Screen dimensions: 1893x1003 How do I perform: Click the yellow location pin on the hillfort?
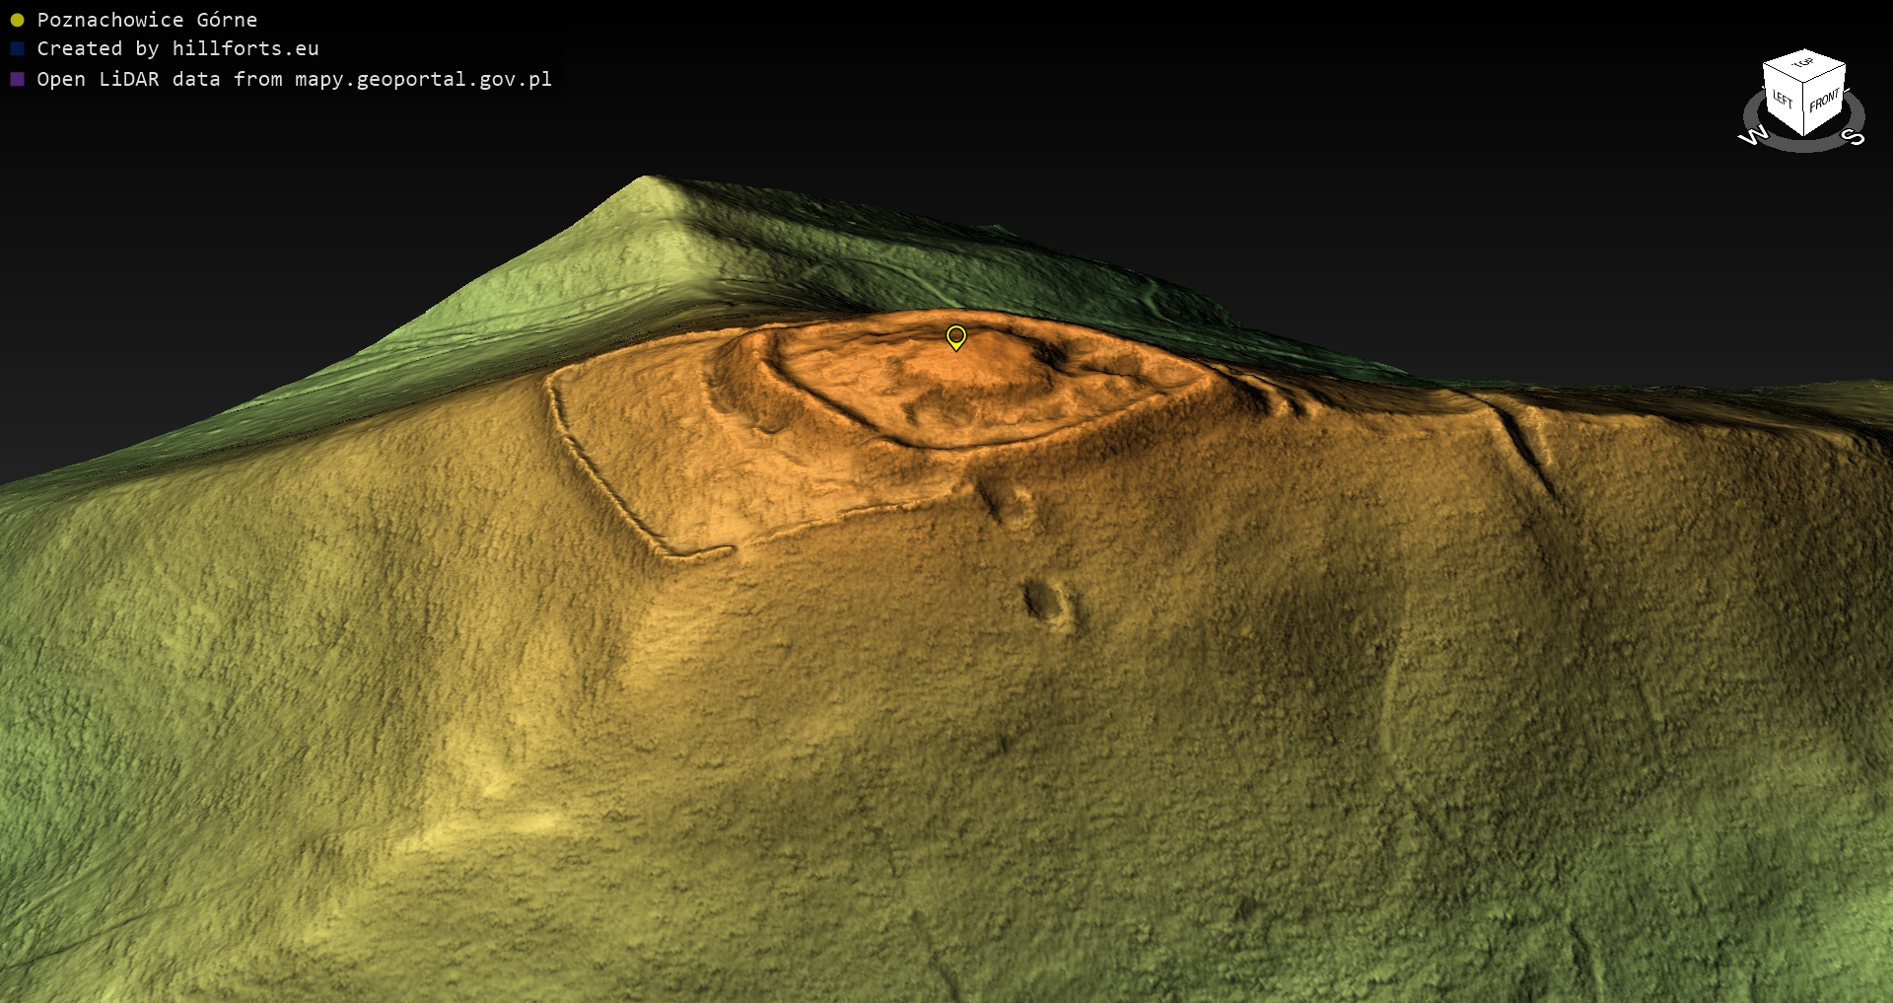955,336
